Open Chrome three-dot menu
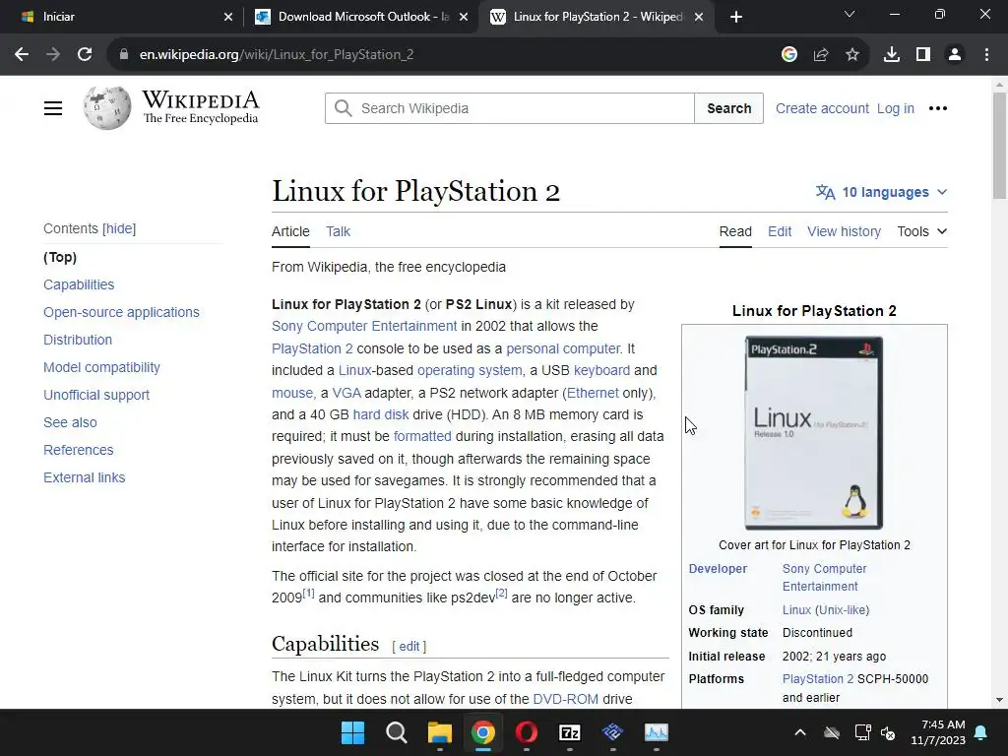The image size is (1008, 756). click(986, 55)
